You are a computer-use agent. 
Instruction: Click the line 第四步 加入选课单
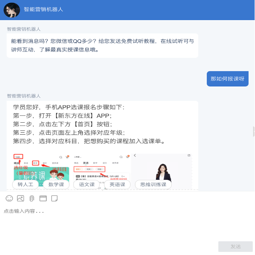click(x=89, y=141)
